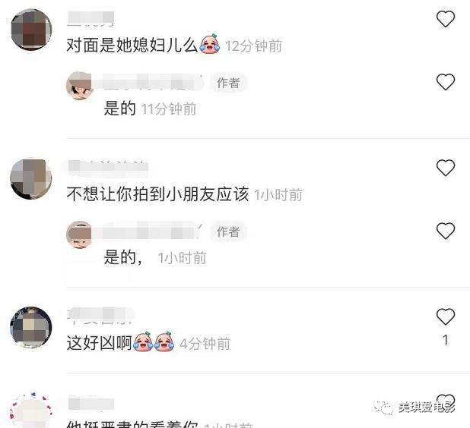Tap the comment text "不想让你拍到小朋友应该" to reply
Image resolution: width=470 pixels, height=428 pixels.
coord(157,194)
